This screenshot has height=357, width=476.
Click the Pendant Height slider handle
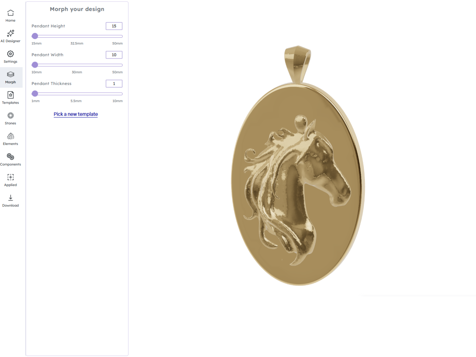coord(35,36)
